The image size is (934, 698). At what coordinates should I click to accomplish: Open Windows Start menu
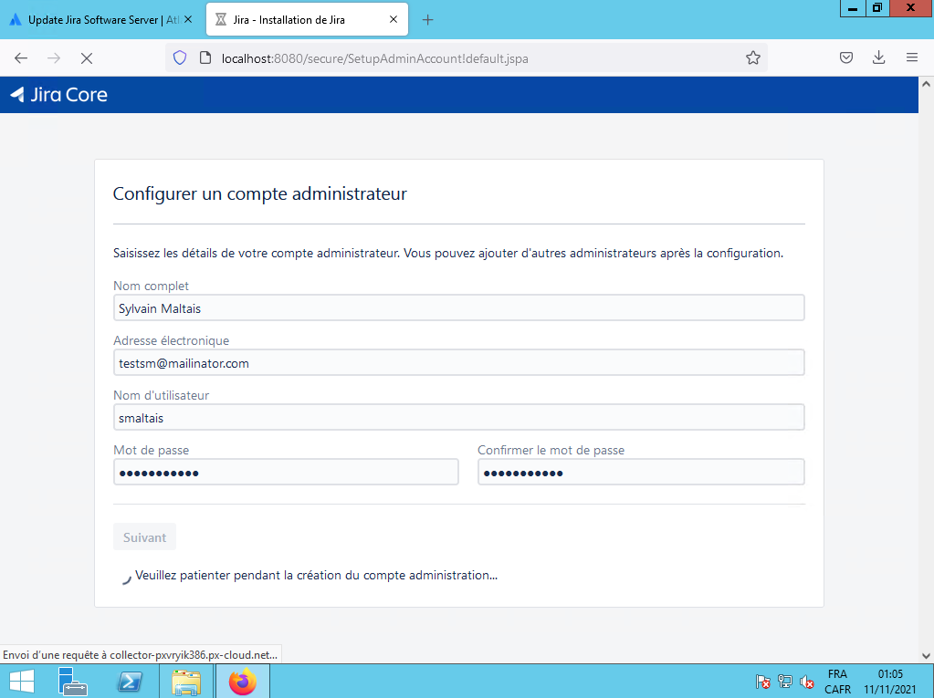21,681
